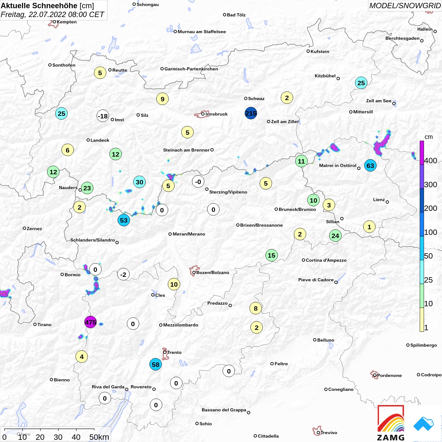Select the 1 marker south of Lienz

point(369,227)
